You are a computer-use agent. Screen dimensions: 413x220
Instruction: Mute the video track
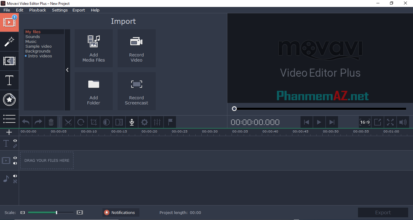pos(15,163)
